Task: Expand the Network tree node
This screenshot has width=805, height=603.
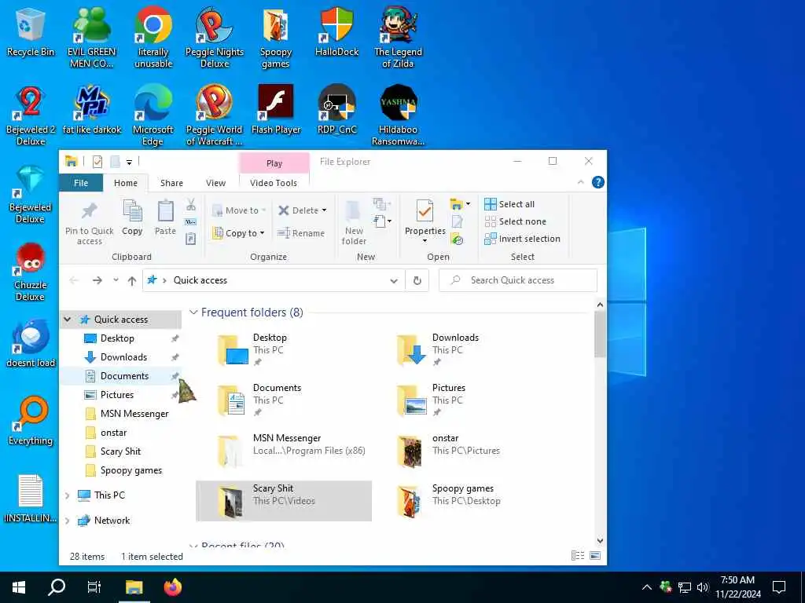Action: pyautogui.click(x=68, y=521)
